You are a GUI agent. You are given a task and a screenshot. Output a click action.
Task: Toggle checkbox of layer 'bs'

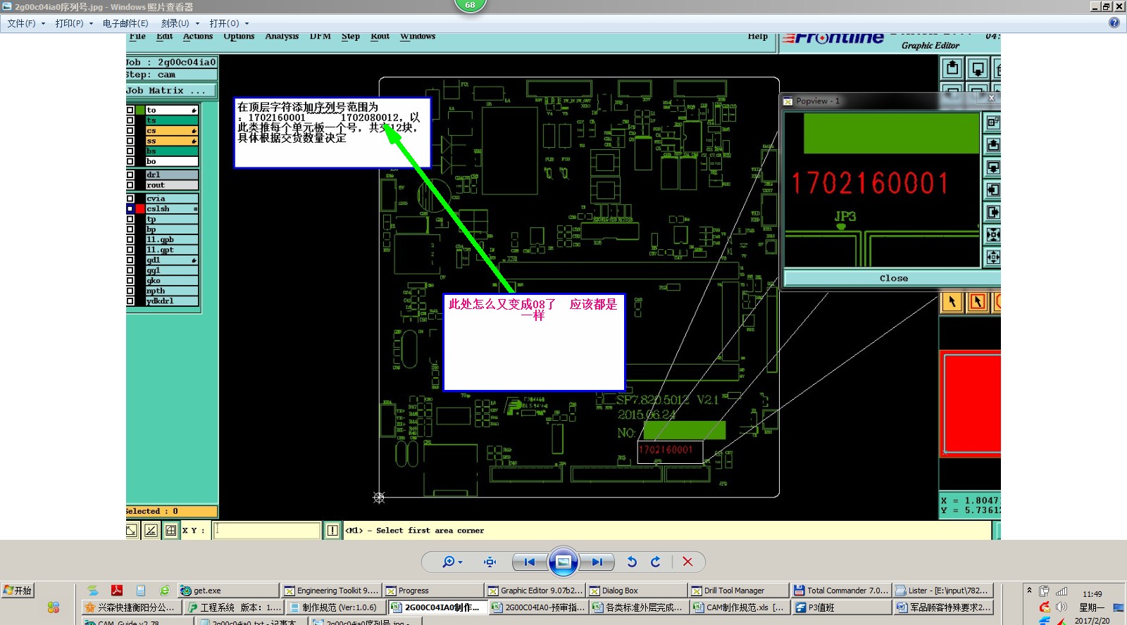tap(130, 151)
